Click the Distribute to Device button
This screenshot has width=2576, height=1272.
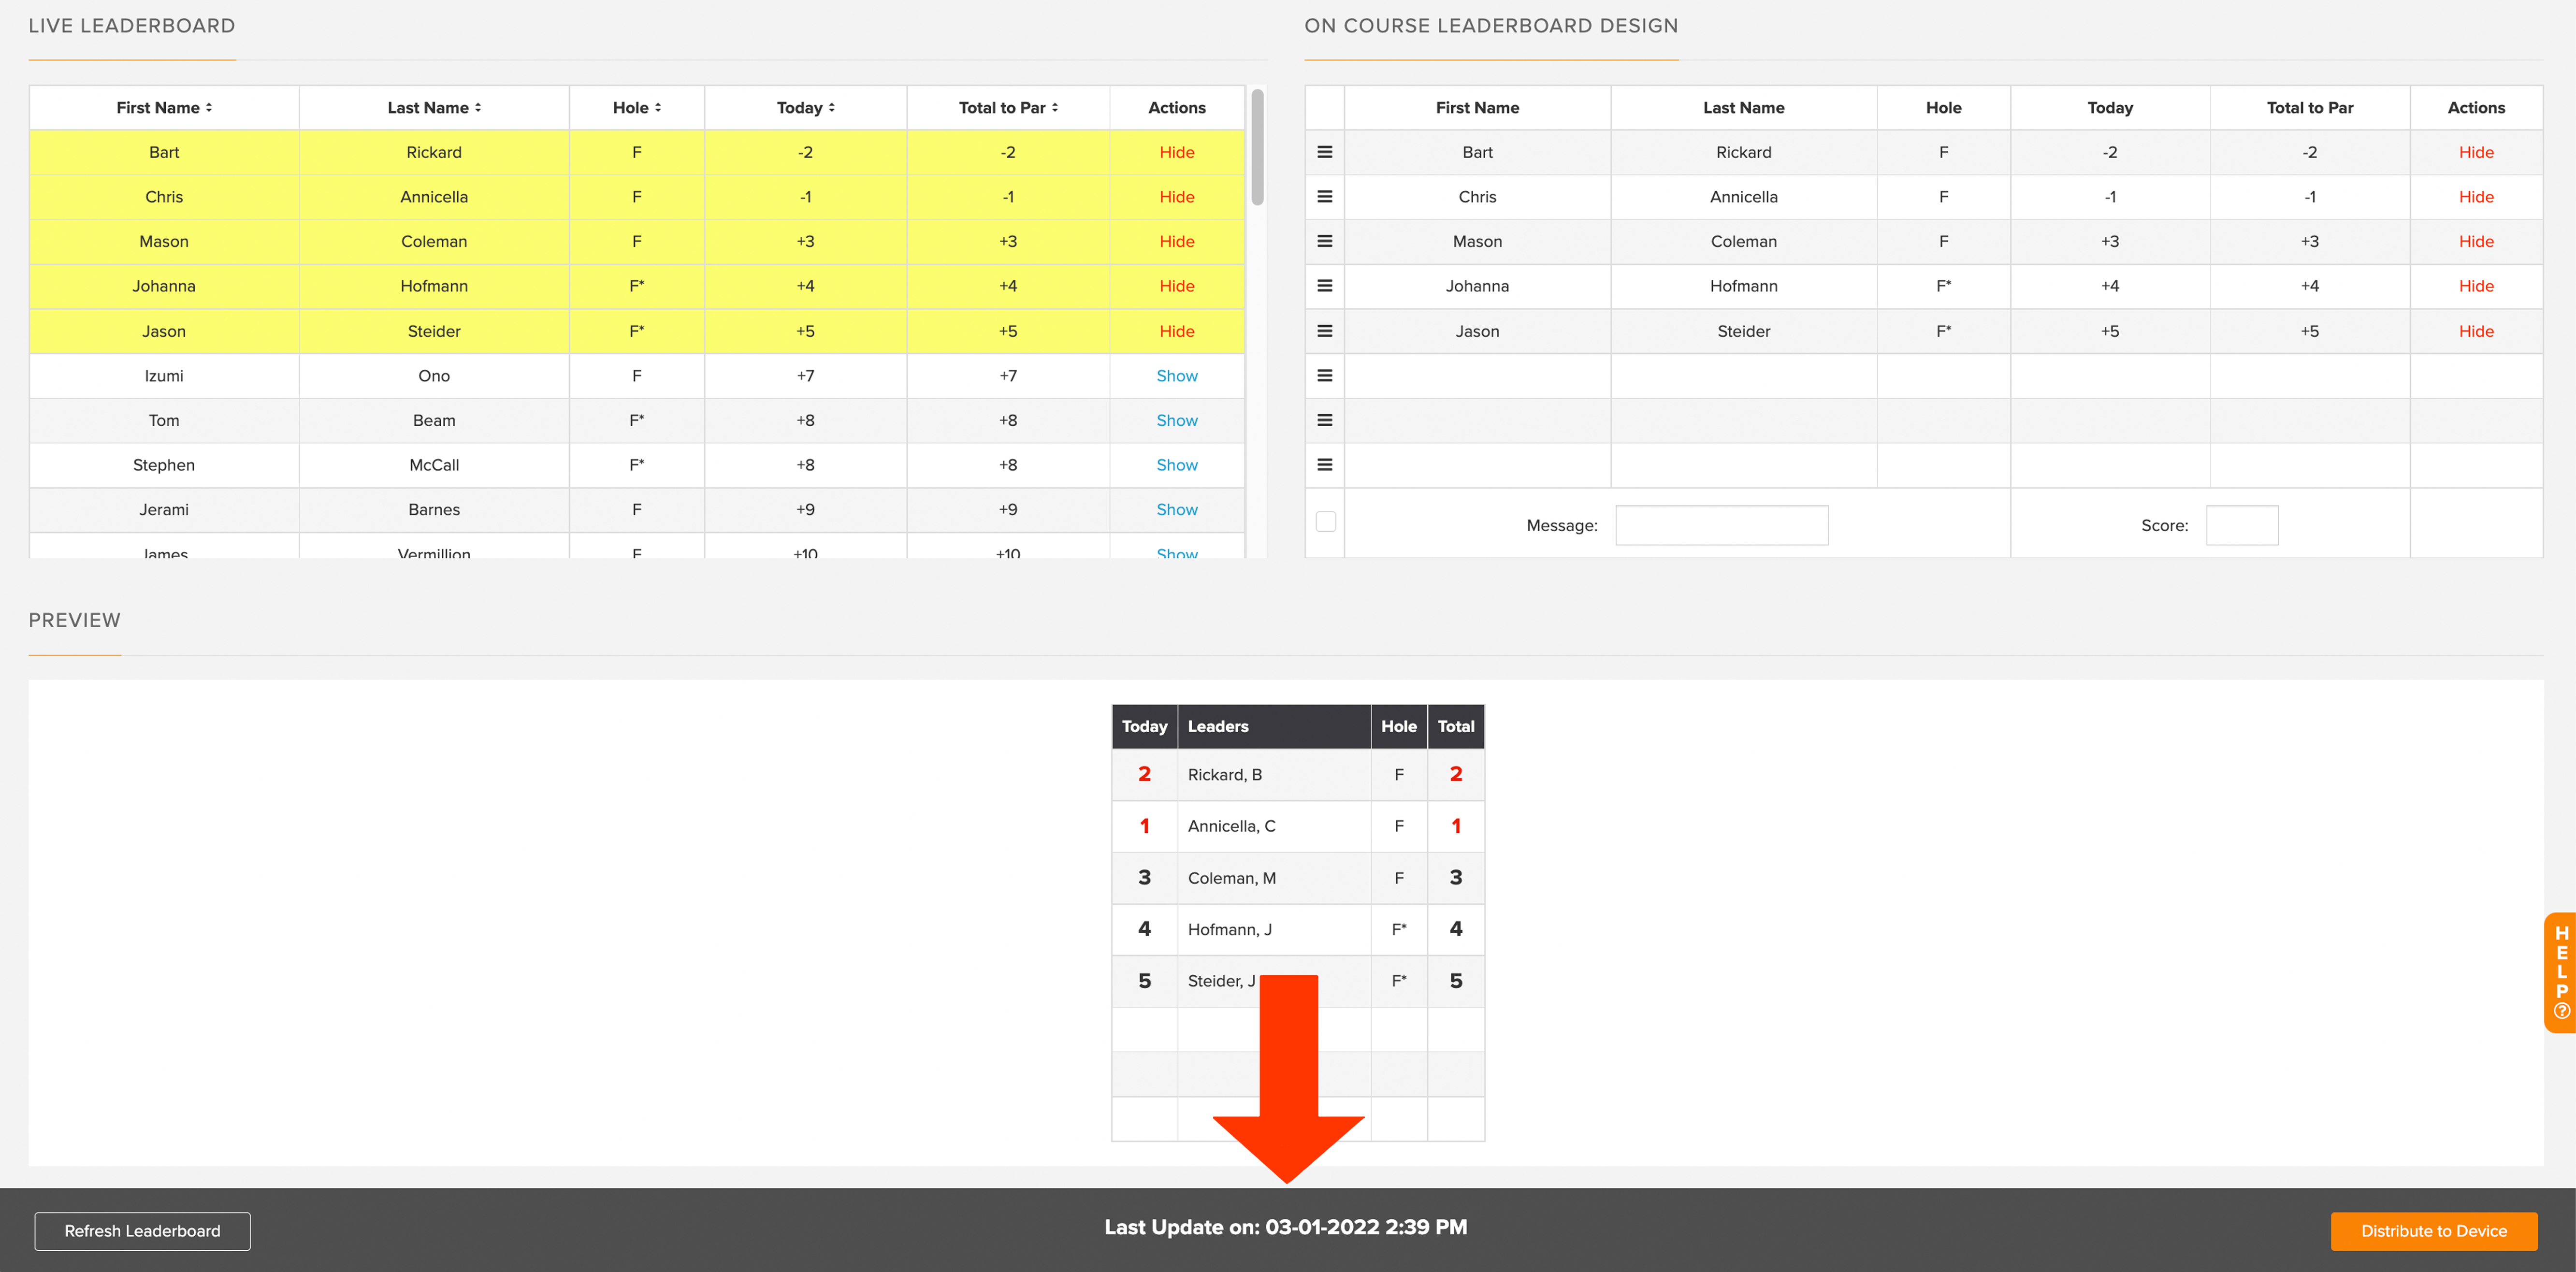click(2434, 1231)
